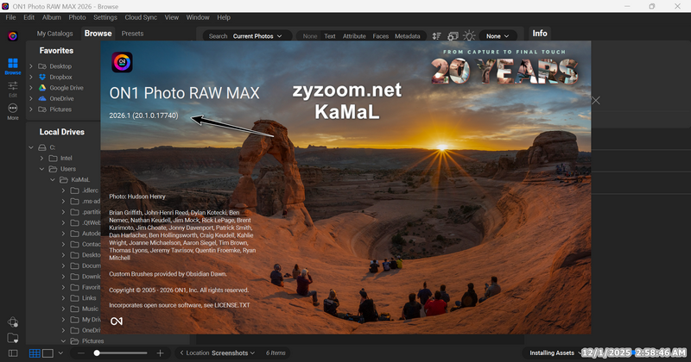The image size is (691, 362).
Task: Select single photo view icon
Action: (x=48, y=353)
